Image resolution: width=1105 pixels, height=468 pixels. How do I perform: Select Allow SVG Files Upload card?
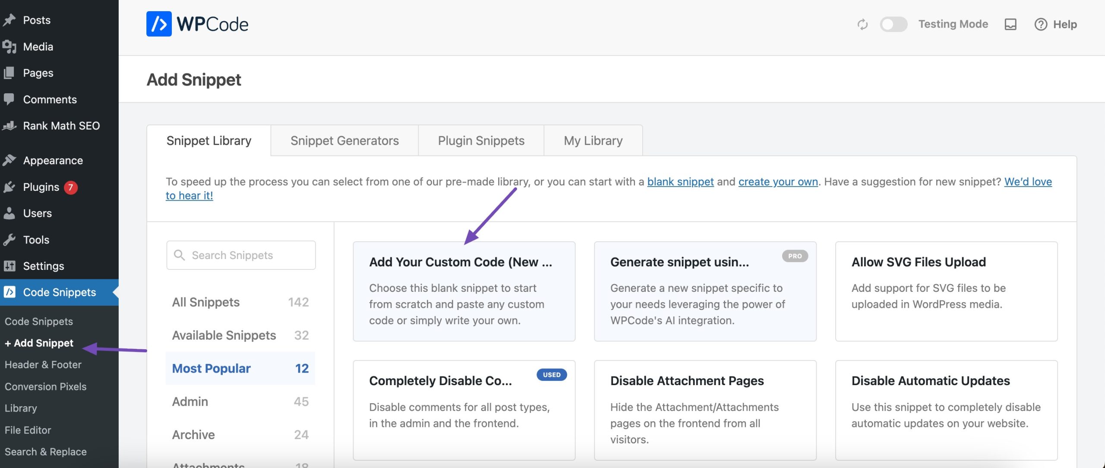pos(946,291)
